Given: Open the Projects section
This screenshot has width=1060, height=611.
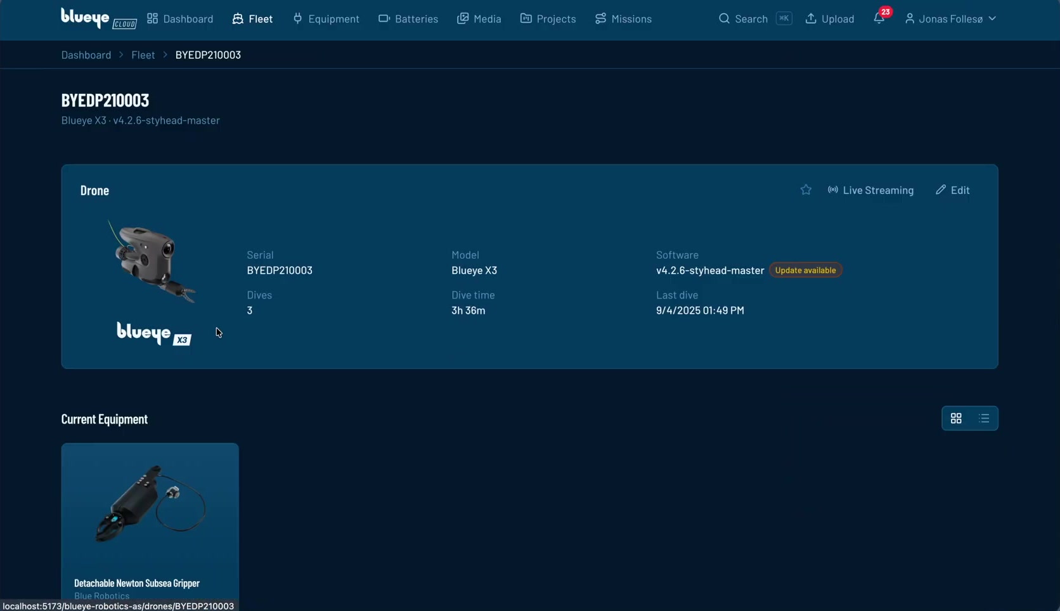Looking at the screenshot, I should tap(548, 19).
